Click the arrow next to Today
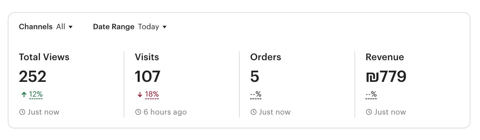 click(x=164, y=27)
